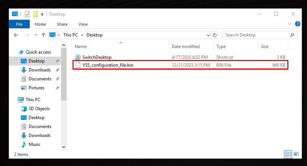Screen dimensions: 307x166
Task: Refresh the Desktop folder view
Action: 215,35
